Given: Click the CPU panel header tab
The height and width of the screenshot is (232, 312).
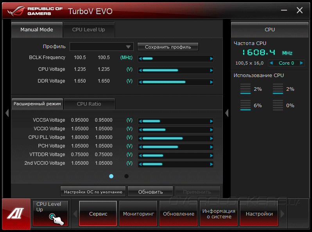Looking at the screenshot, I should [x=270, y=30].
